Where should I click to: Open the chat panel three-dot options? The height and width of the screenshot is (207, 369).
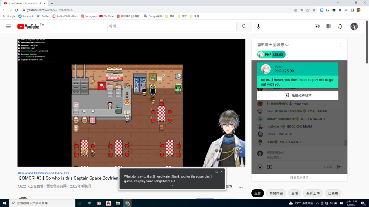[341, 45]
